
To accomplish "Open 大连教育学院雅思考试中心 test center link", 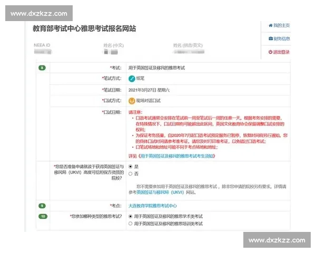I will point(153,206).
